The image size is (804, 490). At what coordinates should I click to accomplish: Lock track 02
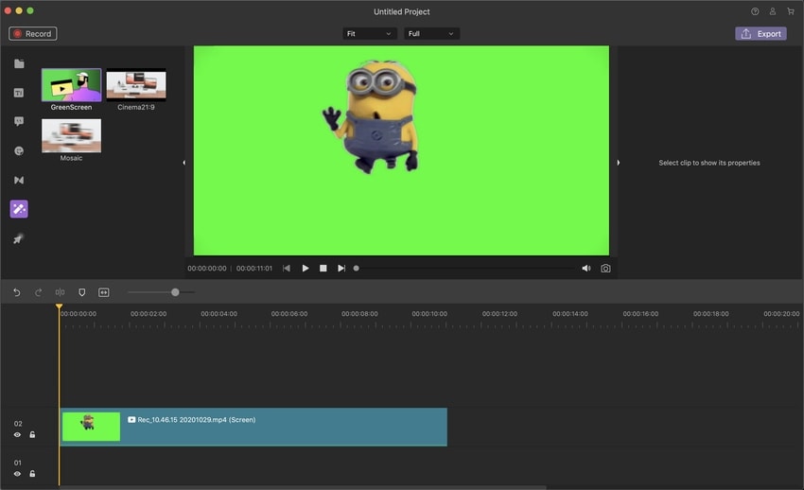[32, 434]
